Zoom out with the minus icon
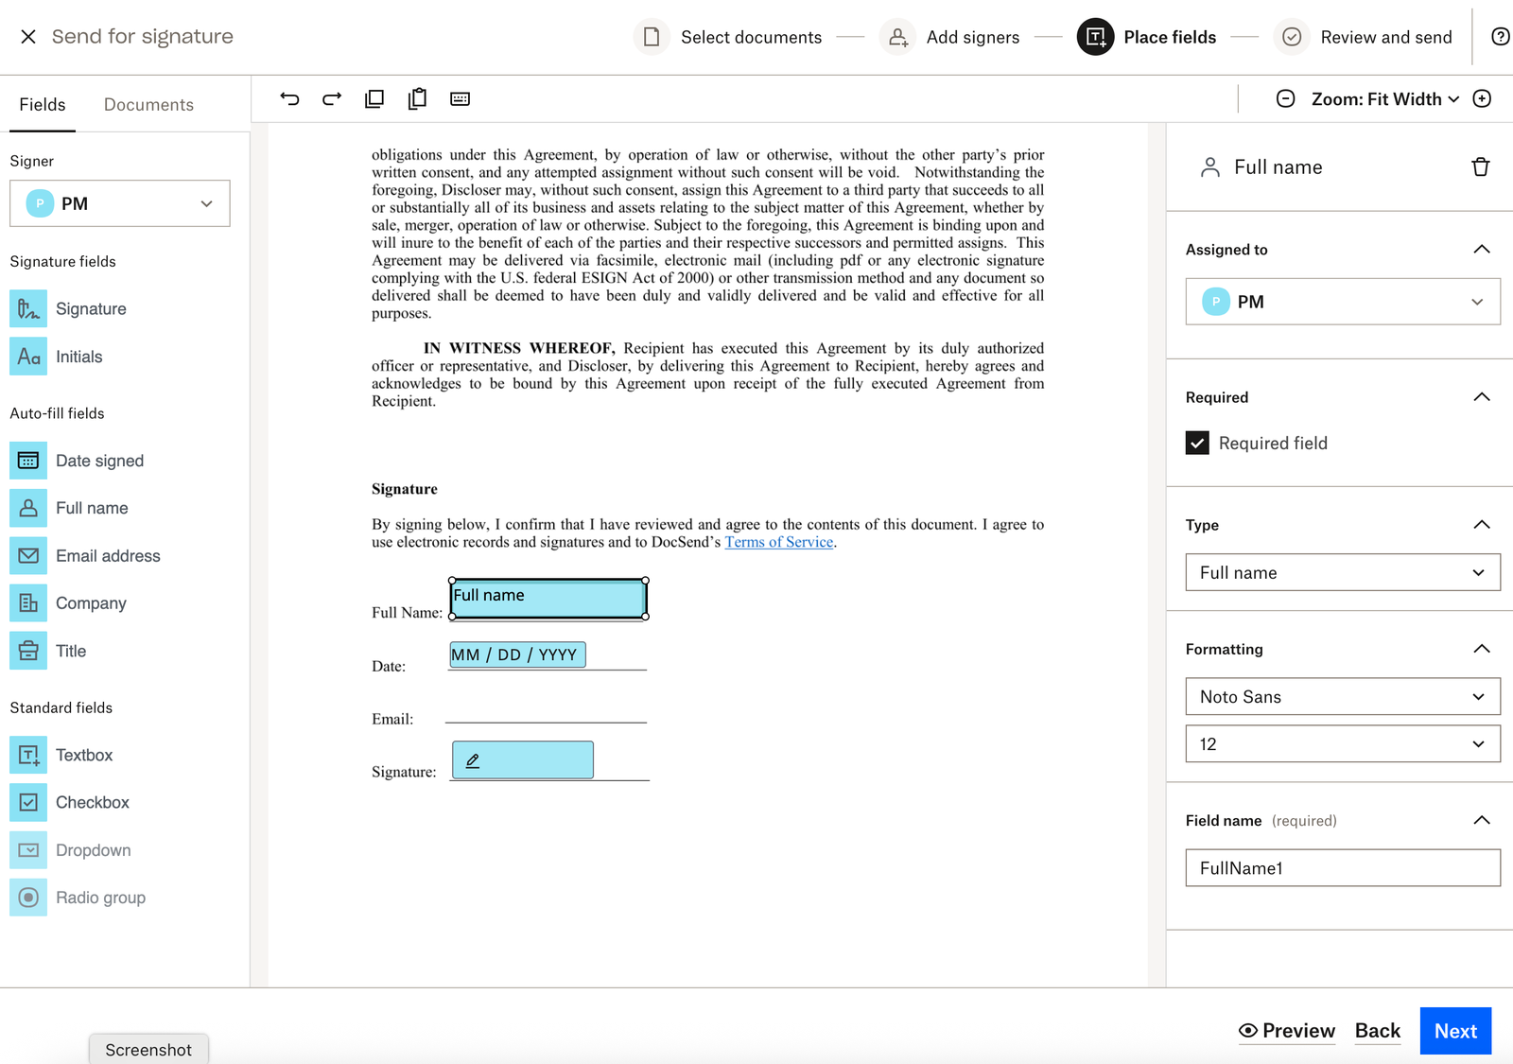This screenshot has height=1064, width=1513. tap(1285, 99)
